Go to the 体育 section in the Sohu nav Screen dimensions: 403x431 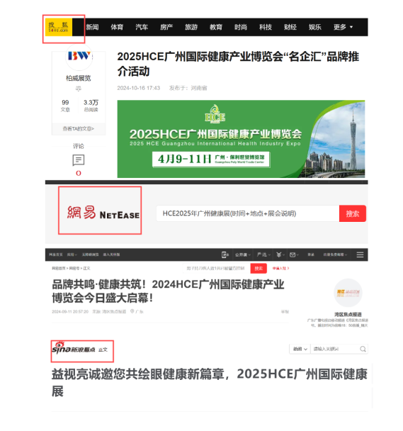pos(117,27)
